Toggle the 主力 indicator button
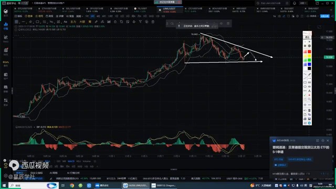 click(73, 22)
